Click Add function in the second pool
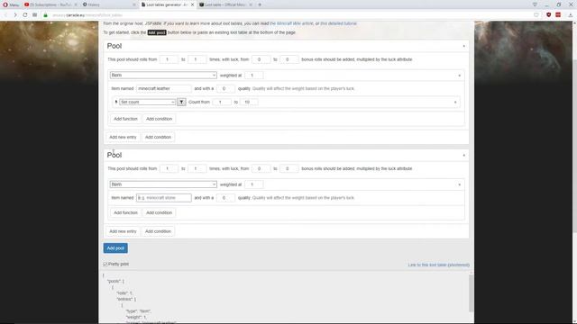The height and width of the screenshot is (324, 577). [125, 212]
